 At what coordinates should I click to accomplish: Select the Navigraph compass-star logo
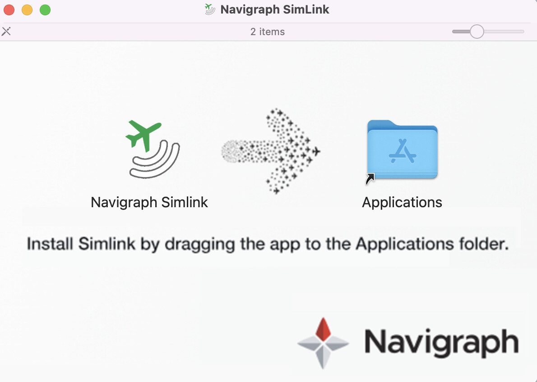point(323,343)
